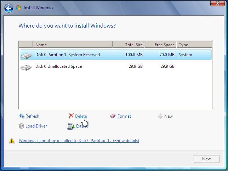This screenshot has height=171, width=228.
Task: Click the Refresh arrows icon
Action: pyautogui.click(x=22, y=116)
